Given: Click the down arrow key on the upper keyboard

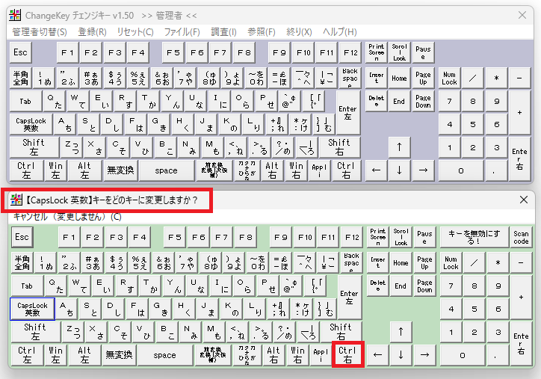Looking at the screenshot, I should pyautogui.click(x=400, y=170).
